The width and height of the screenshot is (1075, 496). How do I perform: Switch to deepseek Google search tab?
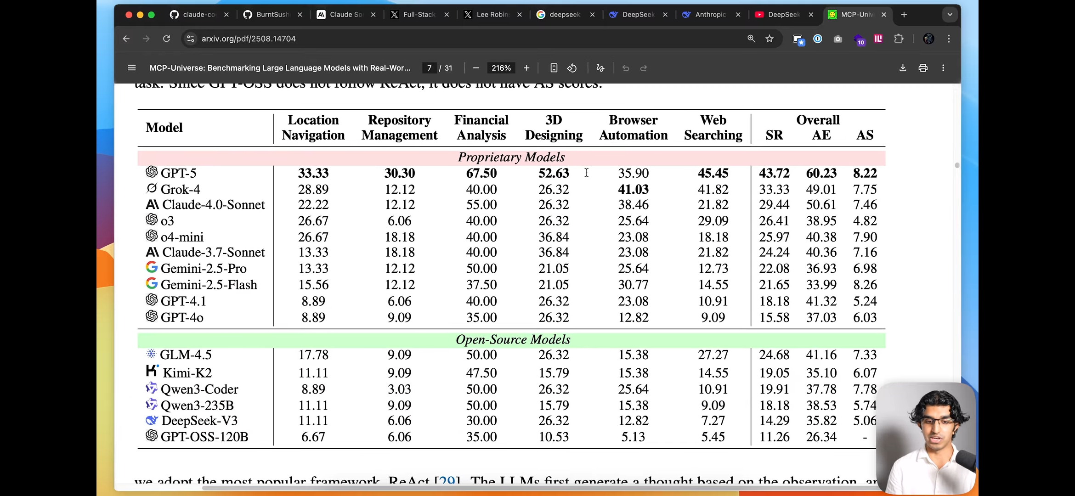click(565, 15)
